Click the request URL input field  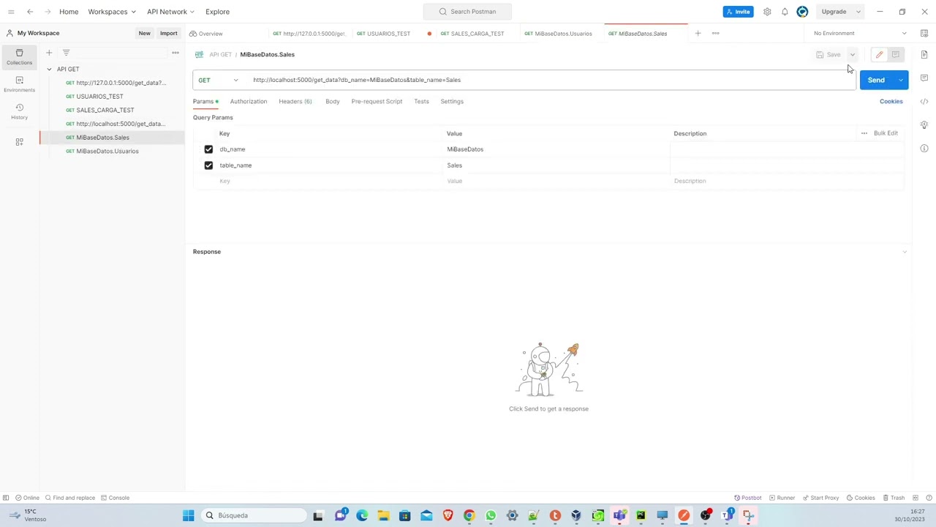(x=552, y=80)
